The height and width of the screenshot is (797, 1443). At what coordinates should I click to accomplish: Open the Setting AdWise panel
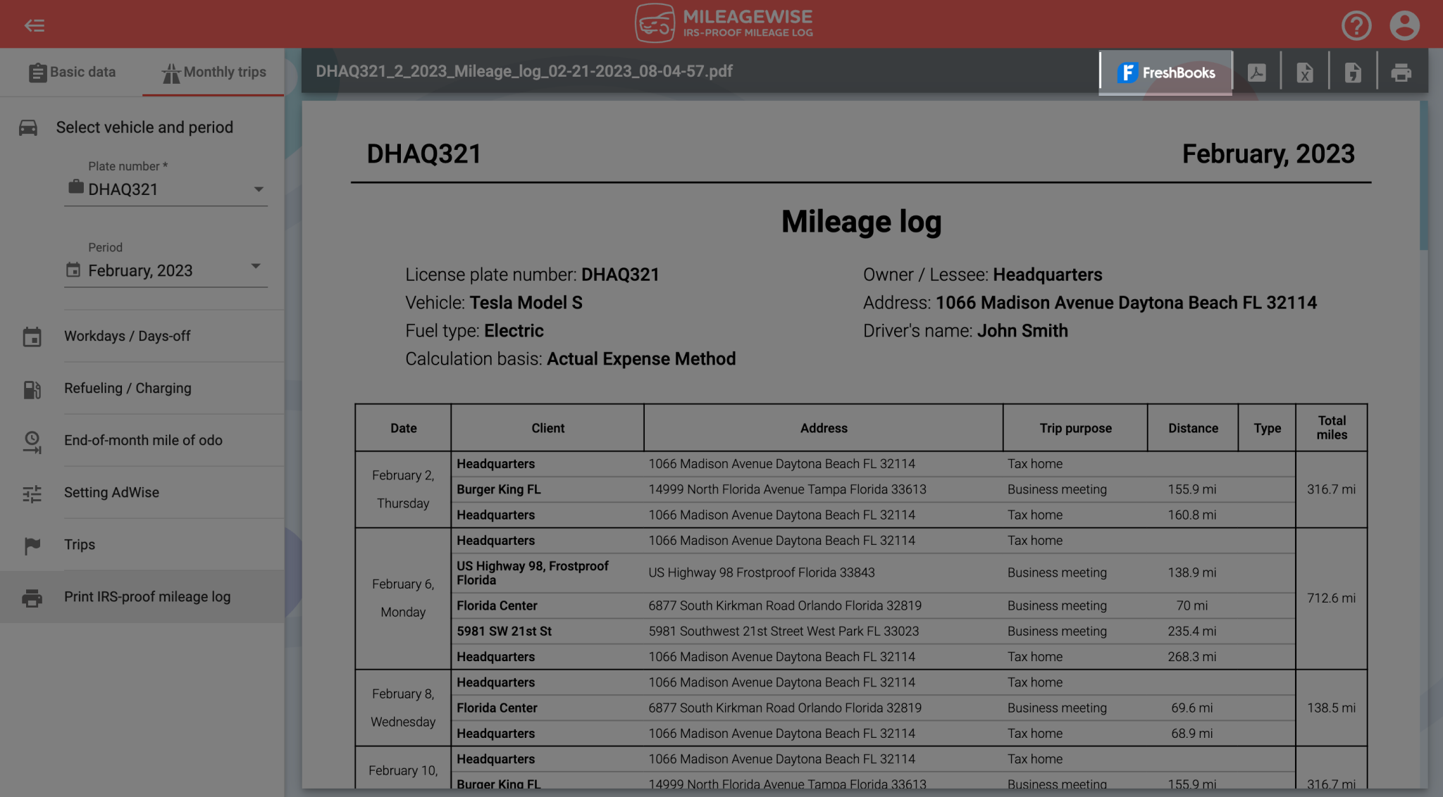pyautogui.click(x=111, y=492)
